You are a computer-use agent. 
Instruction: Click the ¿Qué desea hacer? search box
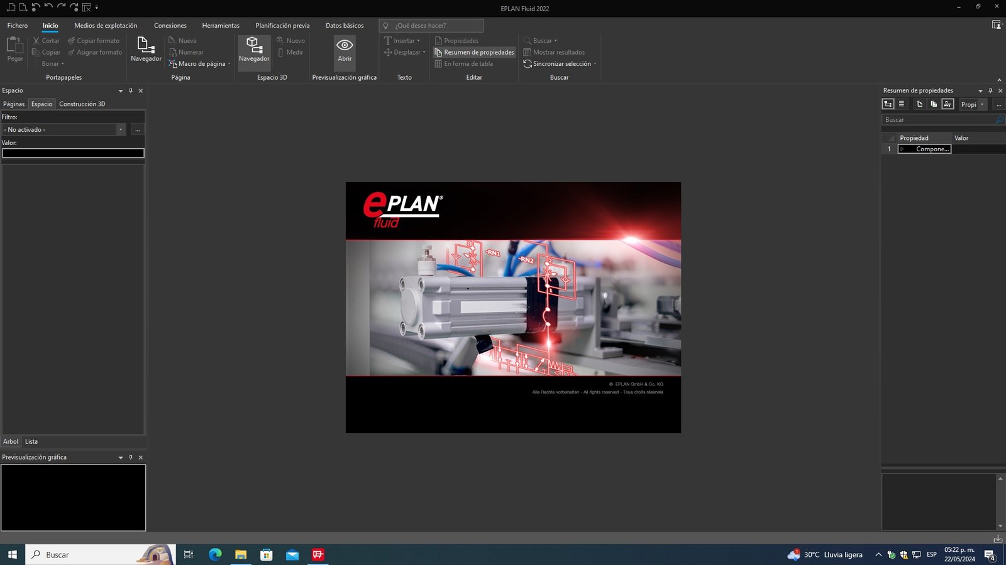431,26
